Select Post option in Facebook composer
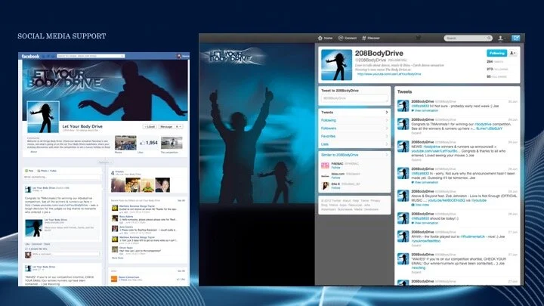The image size is (544, 306). pyautogui.click(x=29, y=171)
